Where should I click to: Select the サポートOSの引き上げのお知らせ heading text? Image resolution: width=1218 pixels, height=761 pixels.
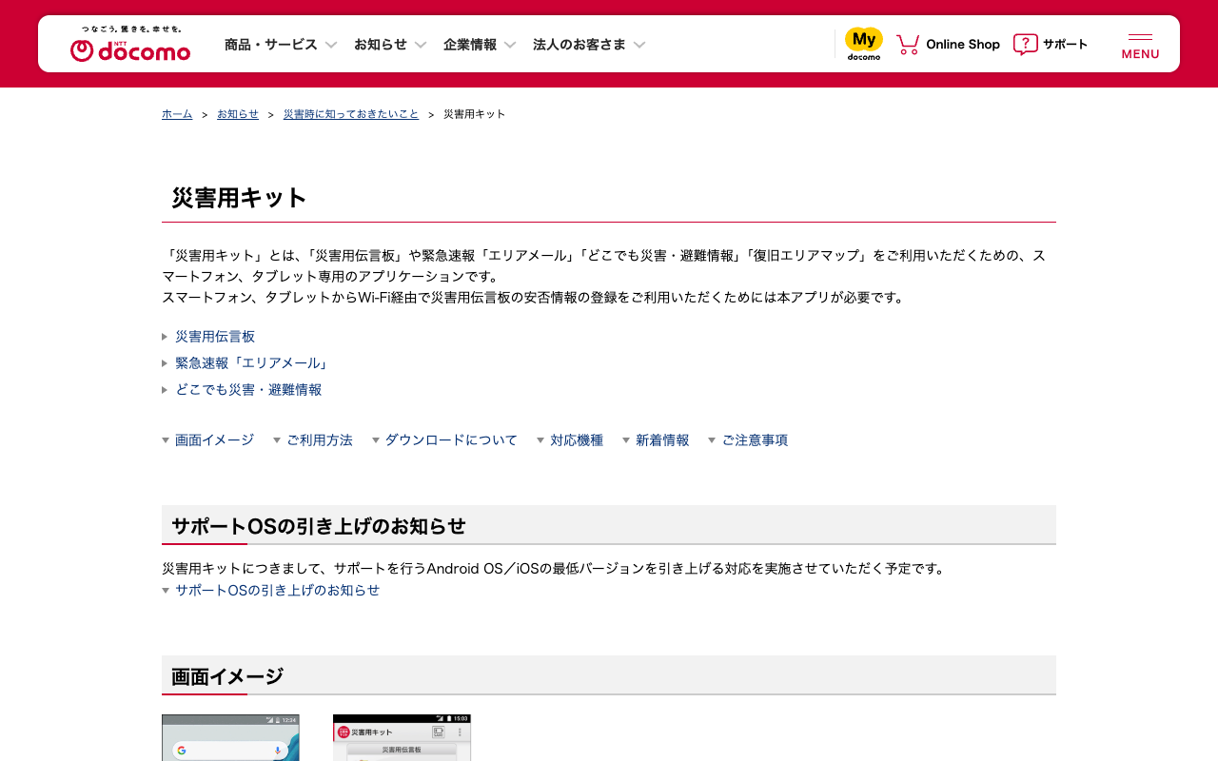tap(319, 526)
